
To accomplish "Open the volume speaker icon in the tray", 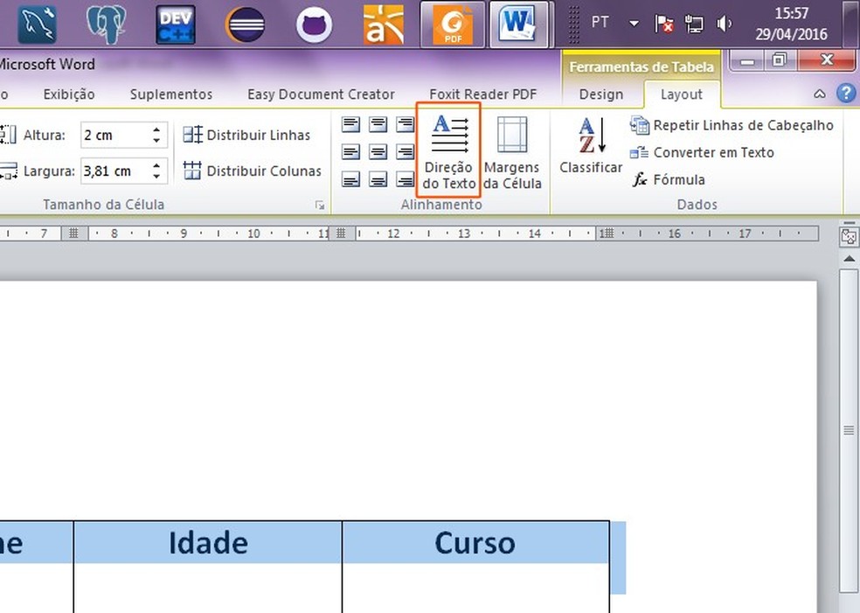I will [x=725, y=24].
